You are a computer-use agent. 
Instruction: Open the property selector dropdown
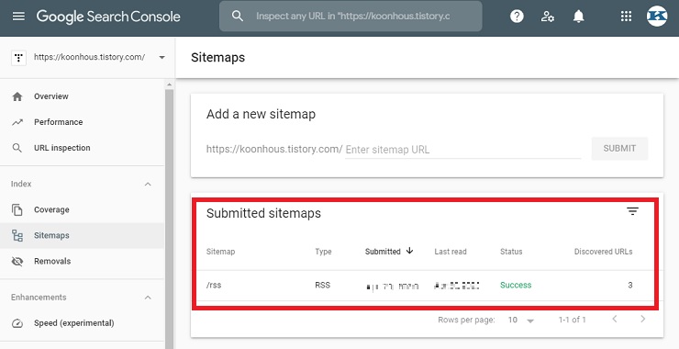tap(162, 58)
